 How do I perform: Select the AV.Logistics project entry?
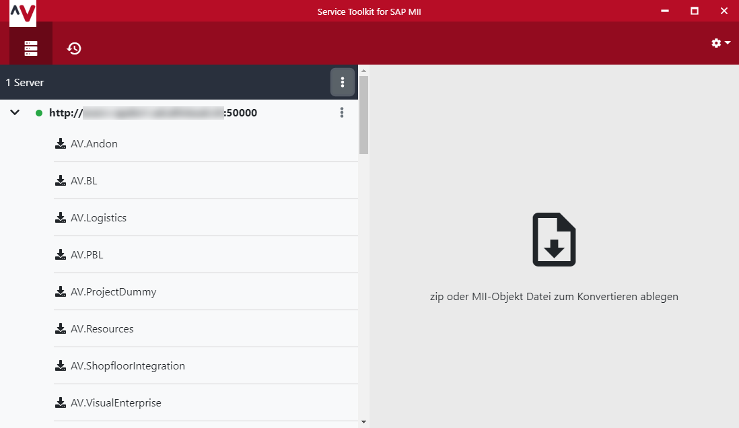coord(98,218)
